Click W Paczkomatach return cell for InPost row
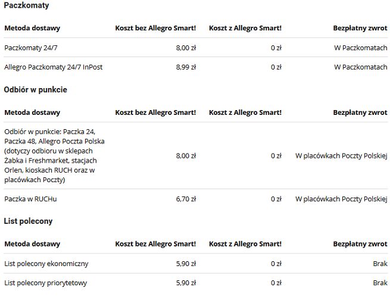This screenshot has width=390, height=297. click(x=360, y=67)
